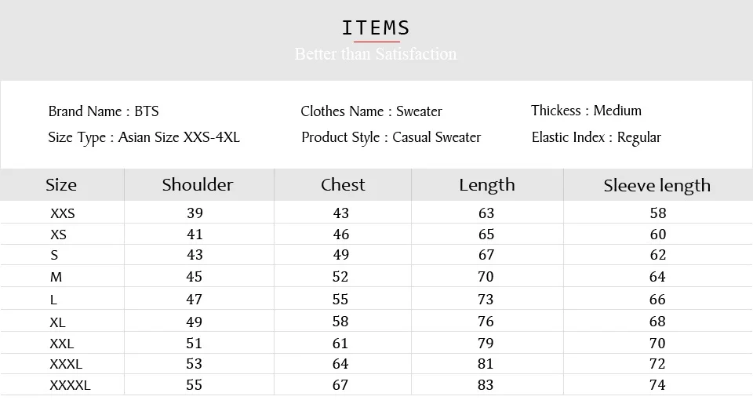Image resolution: width=753 pixels, height=411 pixels.
Task: Select the Shoulder column header
Action: pos(198,184)
